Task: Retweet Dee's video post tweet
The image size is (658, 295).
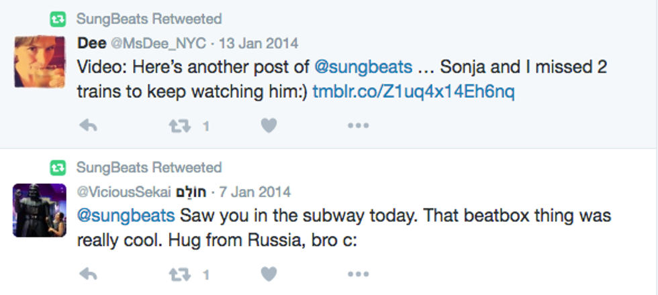Action: [179, 125]
